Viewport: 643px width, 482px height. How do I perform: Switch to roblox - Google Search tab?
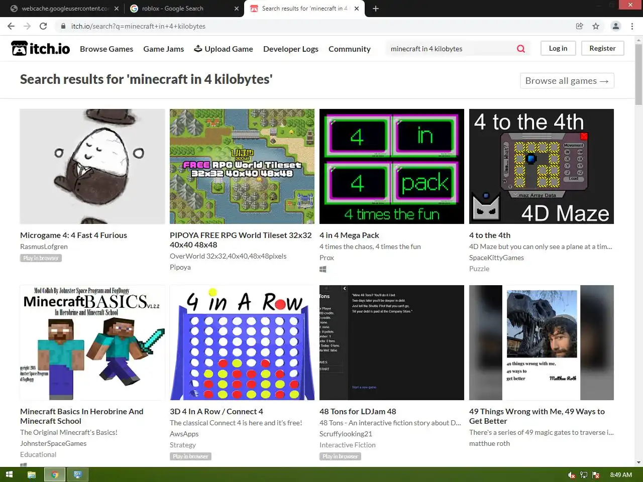[x=183, y=9]
